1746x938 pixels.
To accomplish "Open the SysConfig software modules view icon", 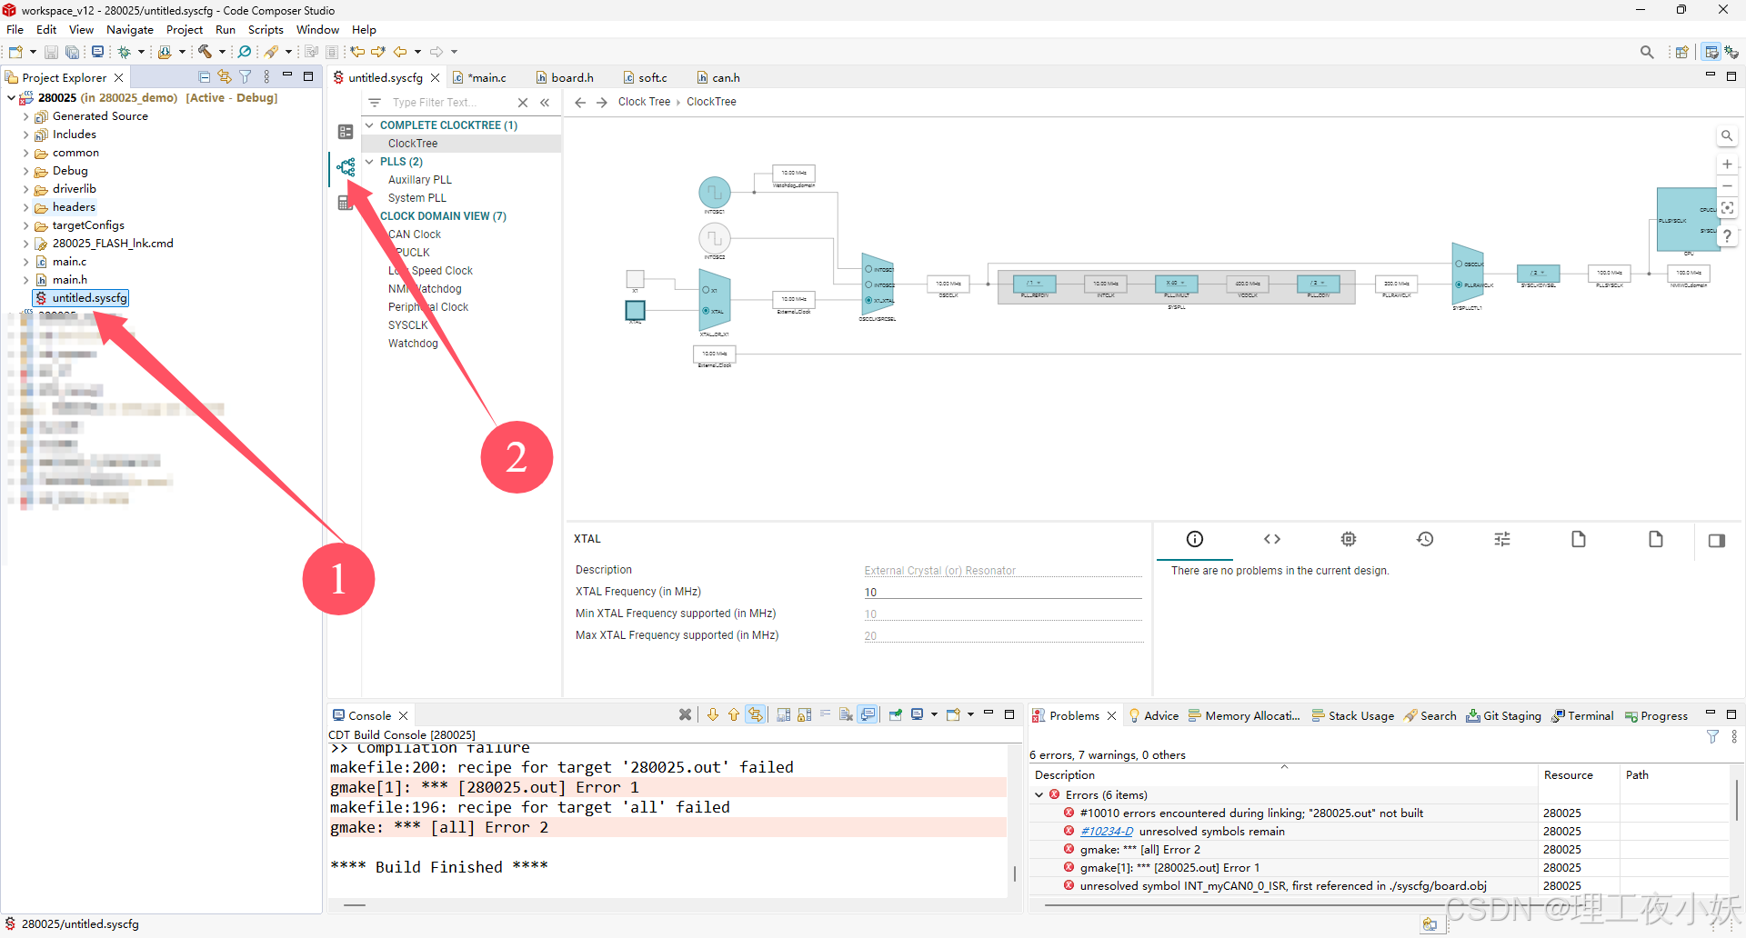I will click(x=346, y=132).
